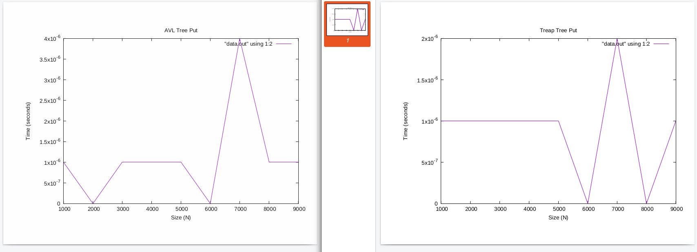Click the page number label '1' under thumbnail
This screenshot has height=252, width=697.
(347, 41)
